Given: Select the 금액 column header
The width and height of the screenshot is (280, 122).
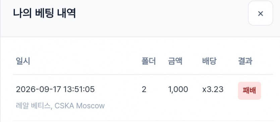Looking at the screenshot, I should pyautogui.click(x=175, y=61).
